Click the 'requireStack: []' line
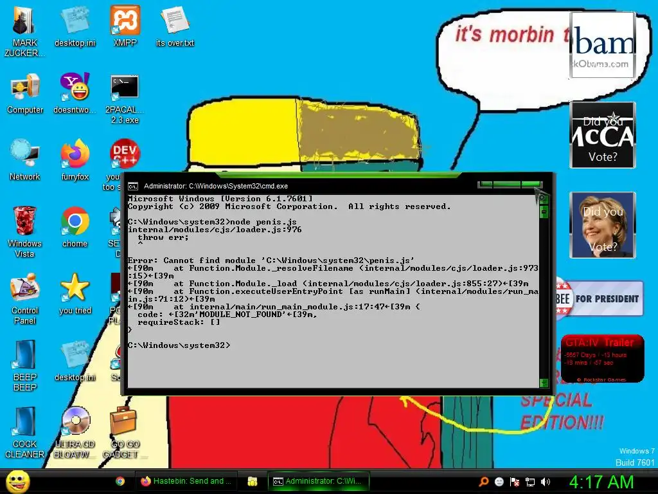 tap(179, 322)
